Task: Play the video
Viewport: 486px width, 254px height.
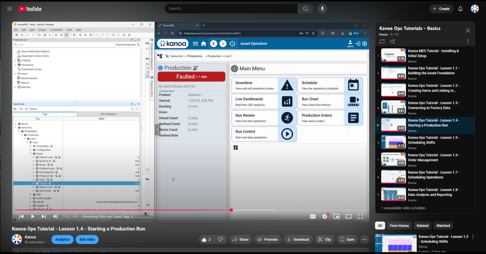Action: (x=33, y=216)
